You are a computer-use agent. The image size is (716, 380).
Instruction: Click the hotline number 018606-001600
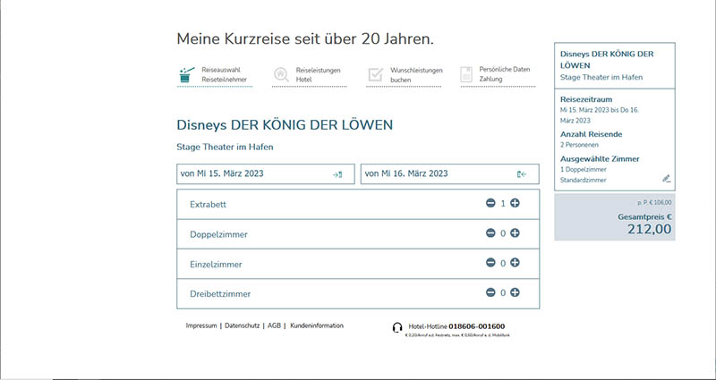[477, 326]
